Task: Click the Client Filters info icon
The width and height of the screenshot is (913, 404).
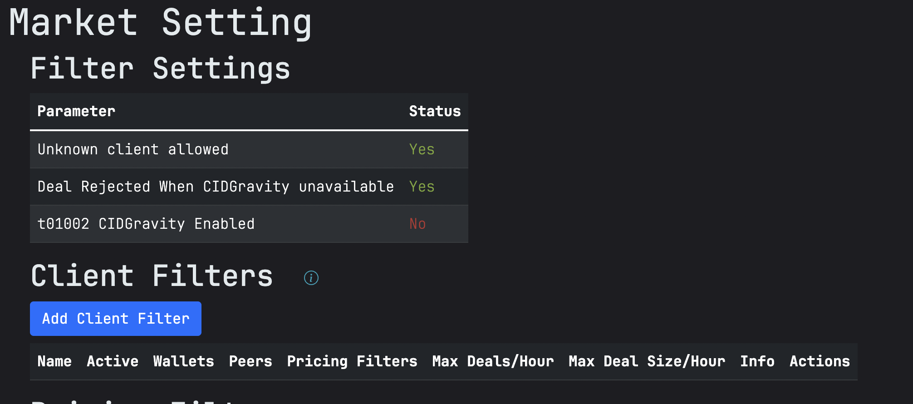Action: point(311,278)
